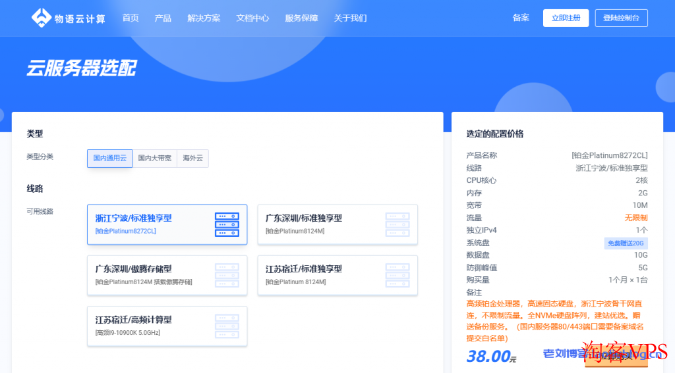675x373 pixels.
Task: Click the 云服务器选配 heading
Action: (x=81, y=68)
